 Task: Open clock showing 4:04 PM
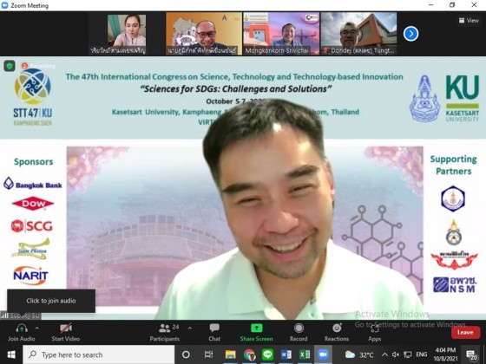tap(445, 354)
